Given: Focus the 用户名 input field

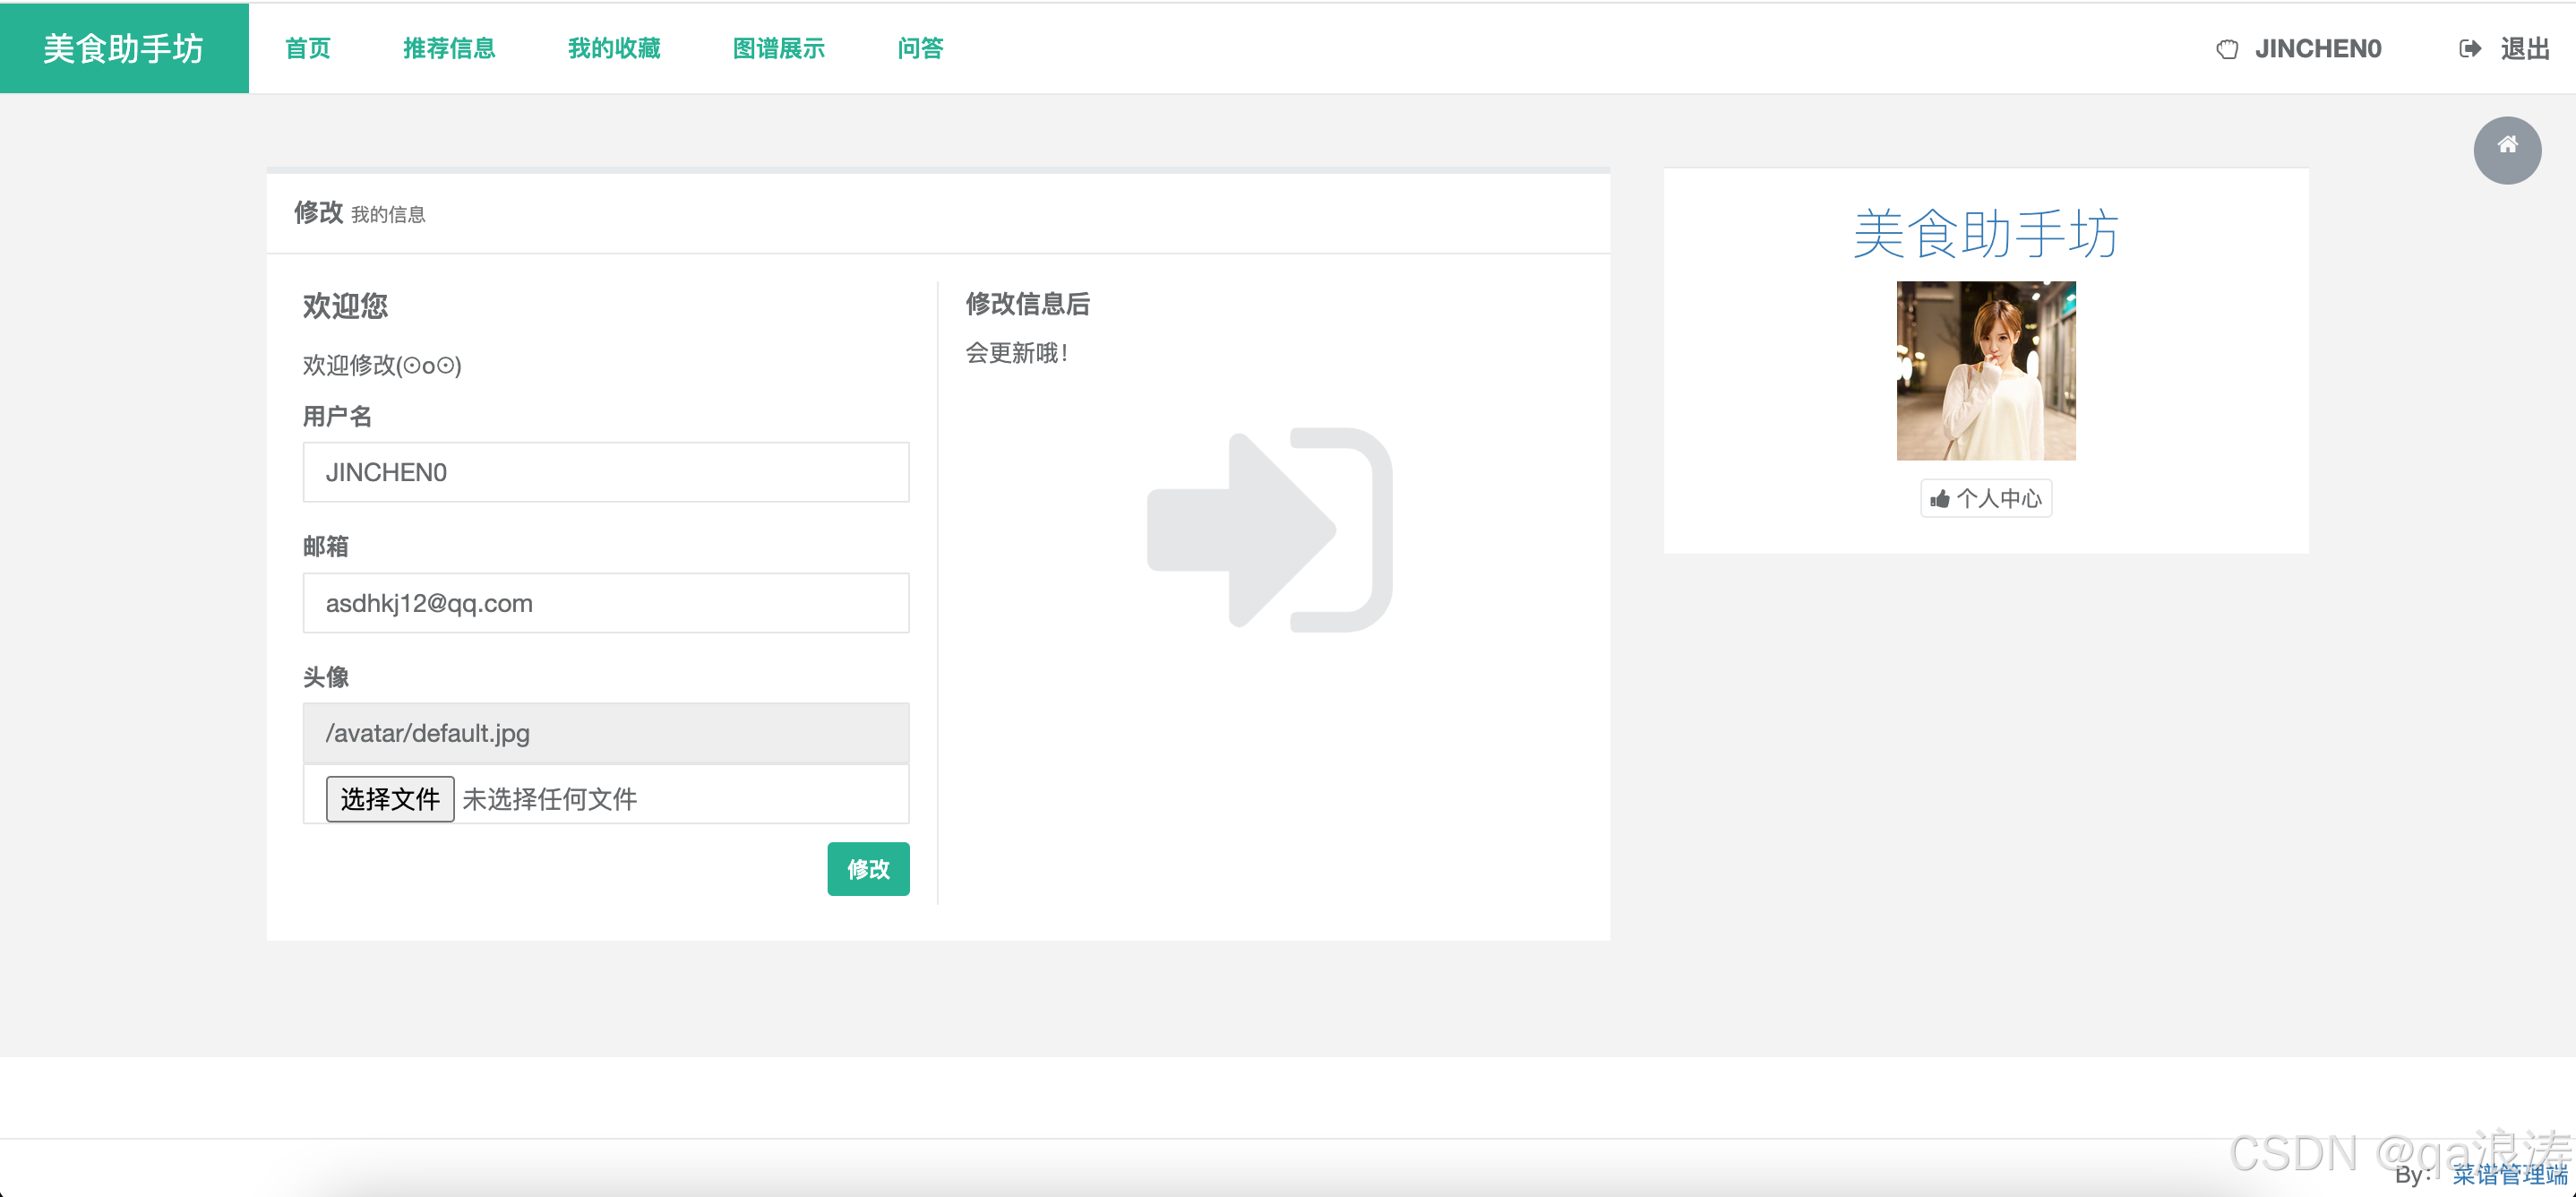Looking at the screenshot, I should (x=606, y=472).
